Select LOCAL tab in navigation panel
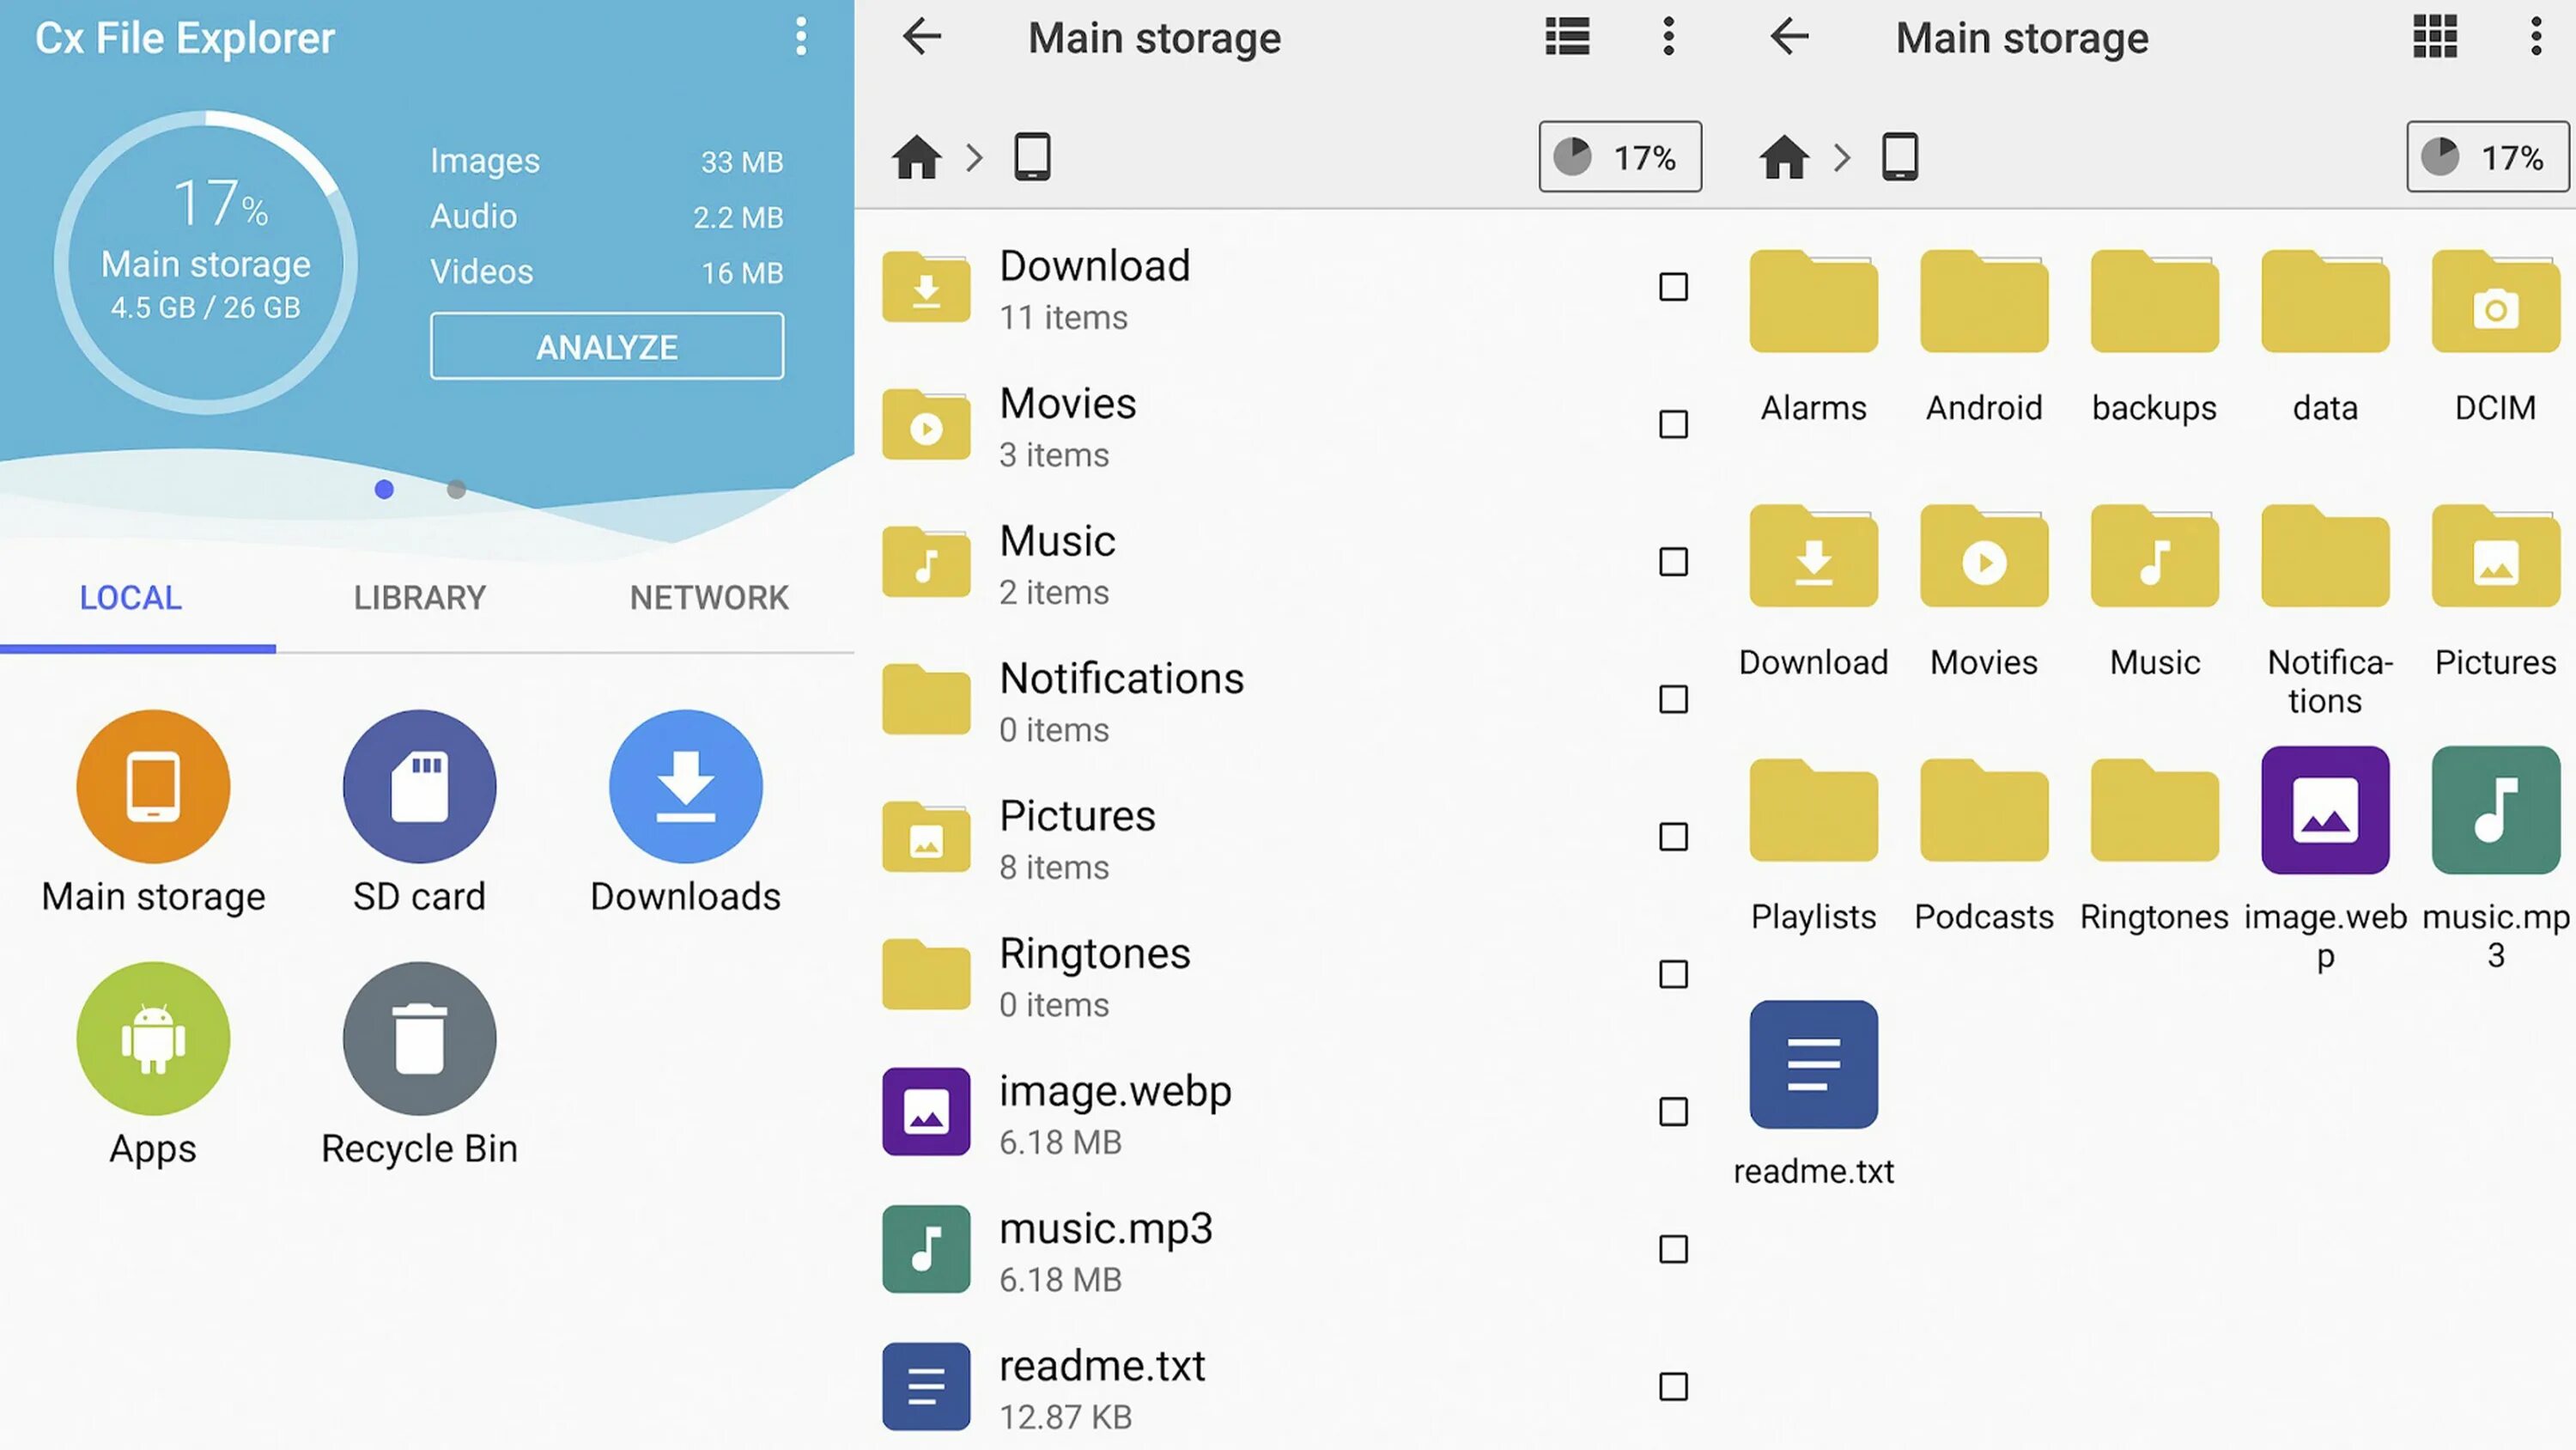Image resolution: width=2576 pixels, height=1450 pixels. pyautogui.click(x=129, y=597)
